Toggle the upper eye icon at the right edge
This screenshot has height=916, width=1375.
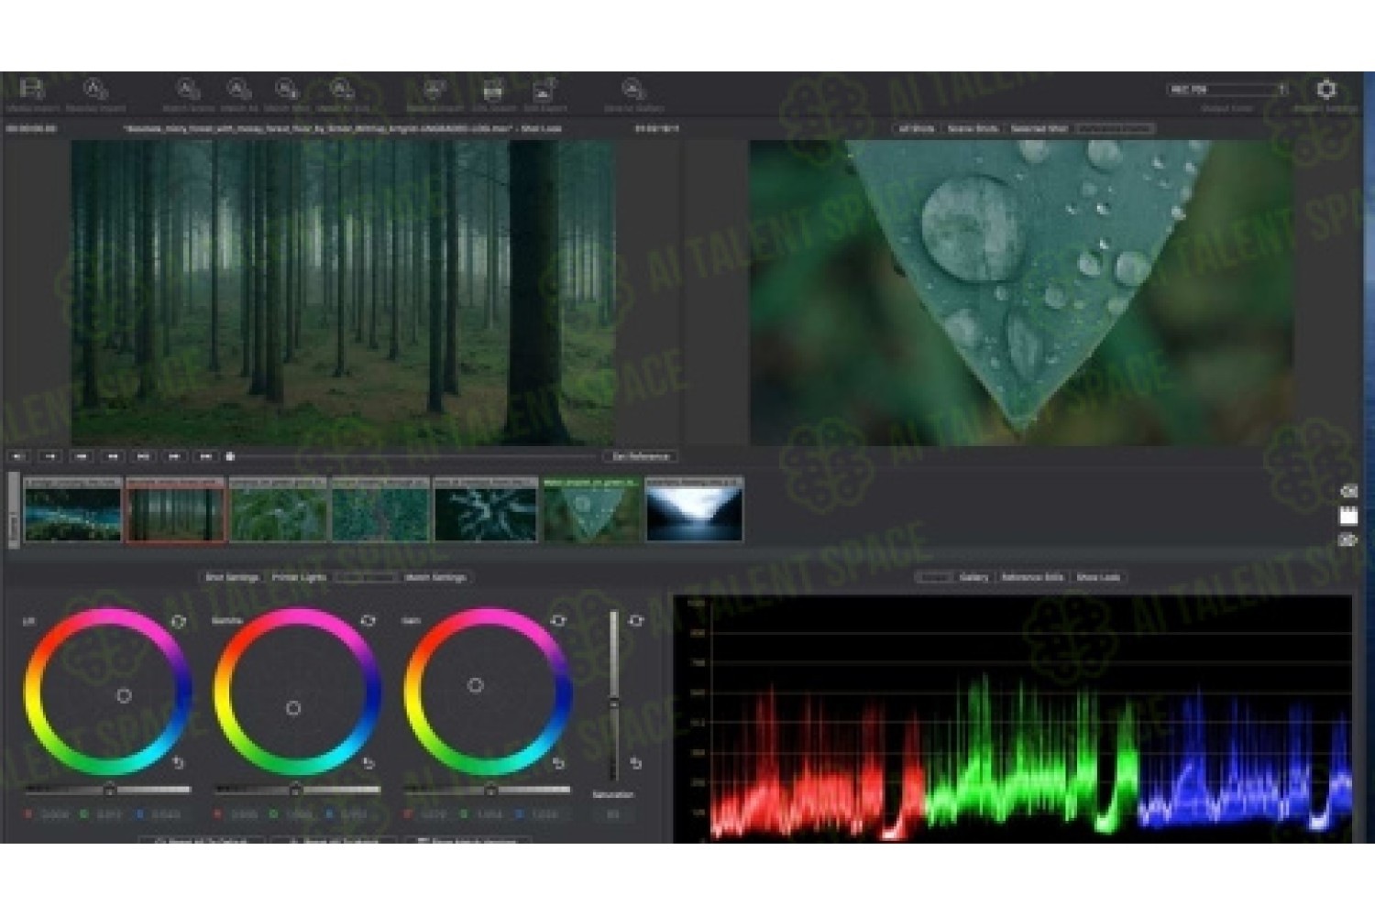1348,492
